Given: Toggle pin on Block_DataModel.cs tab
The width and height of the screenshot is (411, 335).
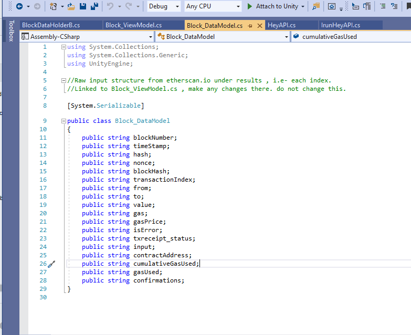Looking at the screenshot, I should (x=250, y=26).
